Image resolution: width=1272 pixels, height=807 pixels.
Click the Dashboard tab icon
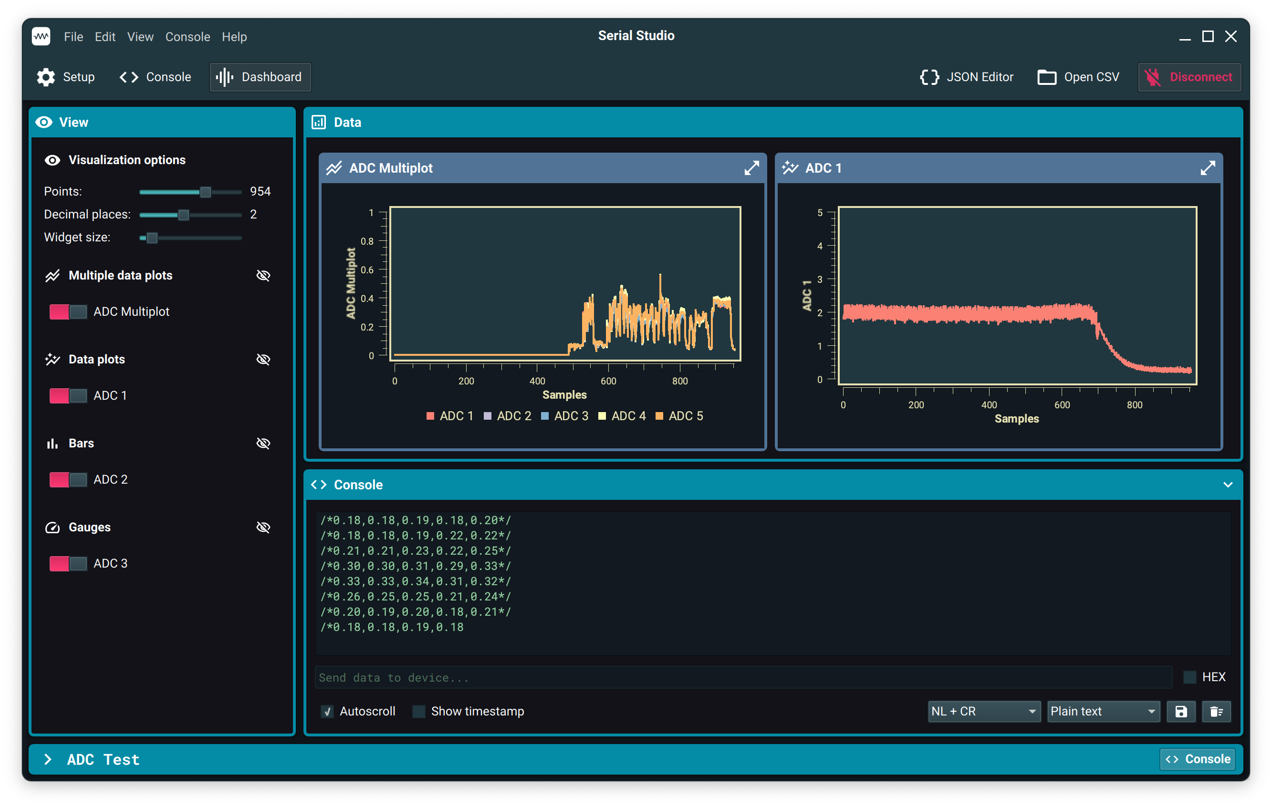tap(224, 77)
